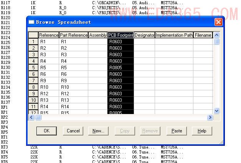The height and width of the screenshot is (163, 241).
Task: Select row header 3
Action: [33, 55]
